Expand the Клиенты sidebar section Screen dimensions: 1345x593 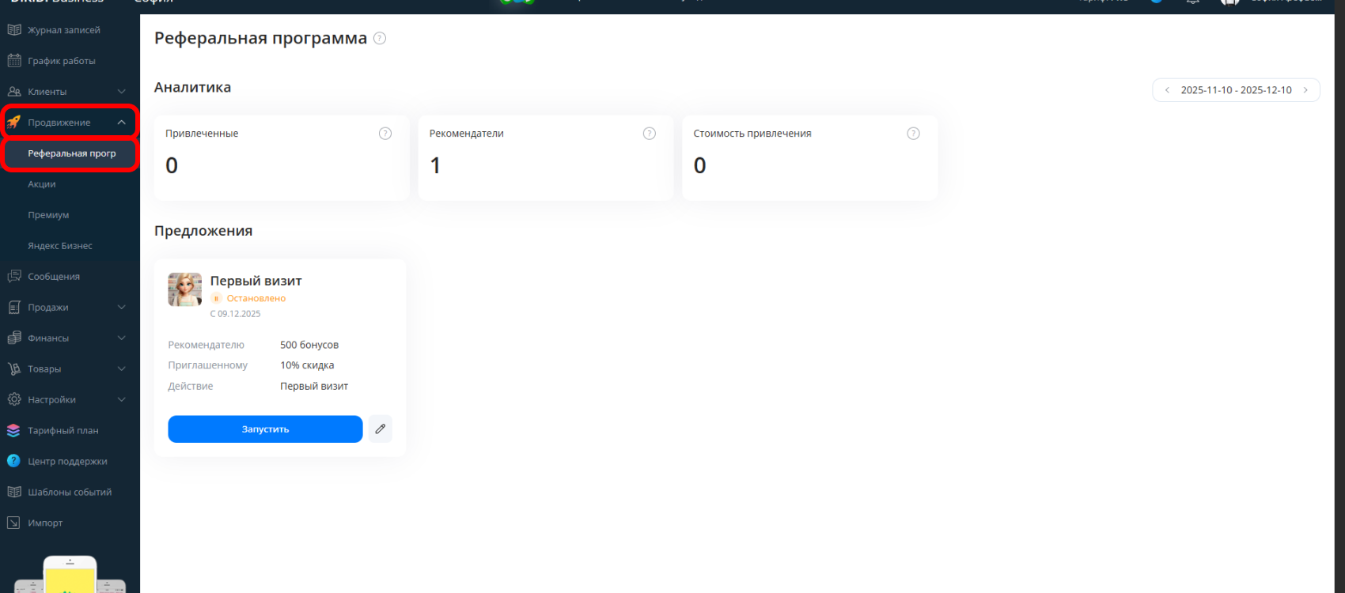[121, 92]
